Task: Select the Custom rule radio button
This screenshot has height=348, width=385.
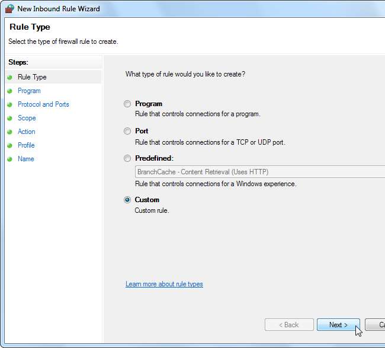Action: coord(127,200)
